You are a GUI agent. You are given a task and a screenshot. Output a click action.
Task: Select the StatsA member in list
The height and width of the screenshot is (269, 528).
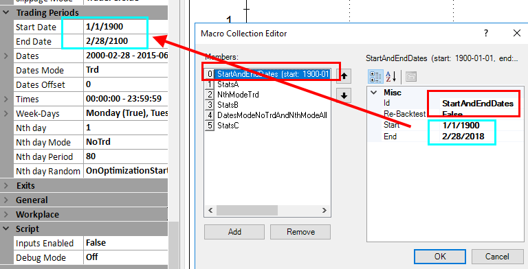click(228, 84)
